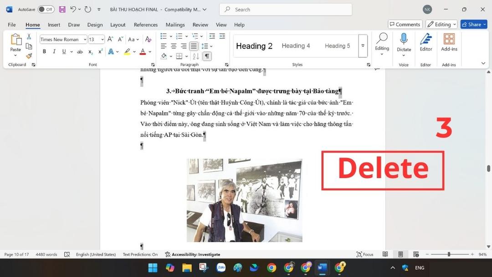Screen dimensions: 492x277
Task: Toggle subscript formatting
Action: click(x=90, y=51)
